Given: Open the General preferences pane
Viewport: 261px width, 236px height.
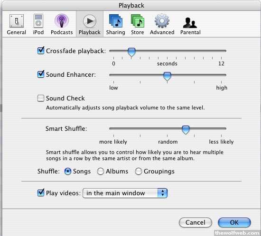Looking at the screenshot, I should pos(17,24).
